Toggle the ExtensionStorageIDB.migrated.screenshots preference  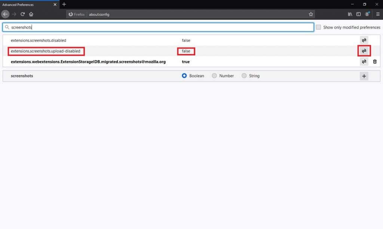[x=364, y=62]
